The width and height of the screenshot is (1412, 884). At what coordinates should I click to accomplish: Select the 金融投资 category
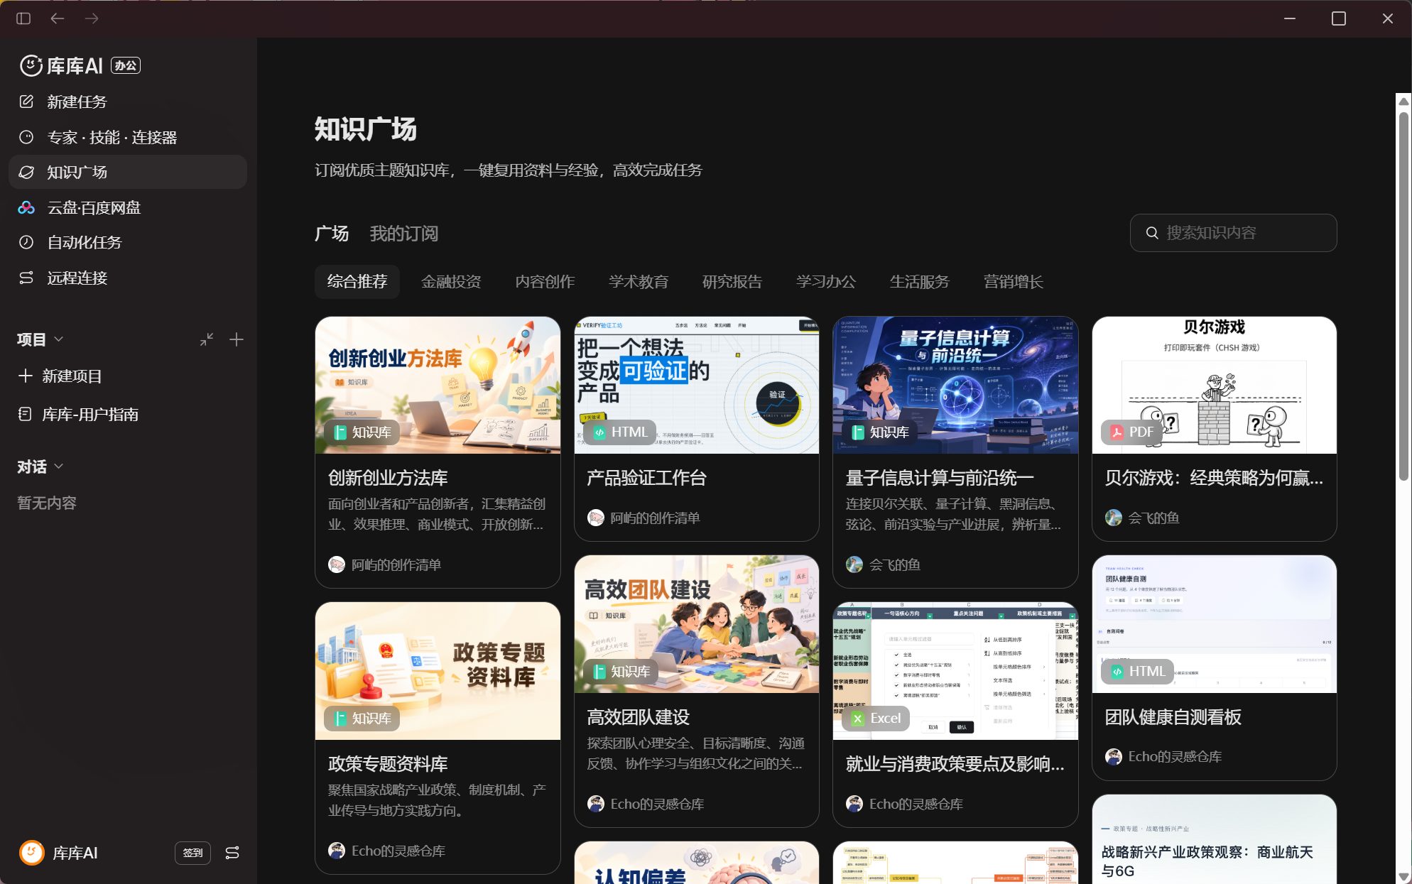(x=451, y=282)
